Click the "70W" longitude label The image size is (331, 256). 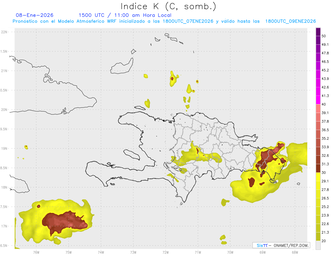(230, 252)
